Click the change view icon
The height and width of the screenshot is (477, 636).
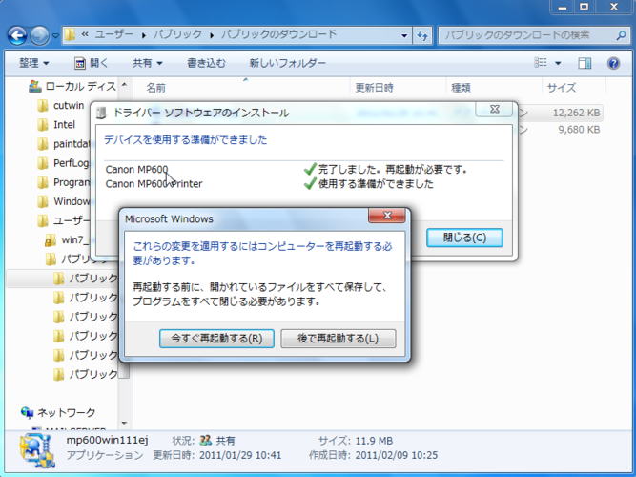541,63
